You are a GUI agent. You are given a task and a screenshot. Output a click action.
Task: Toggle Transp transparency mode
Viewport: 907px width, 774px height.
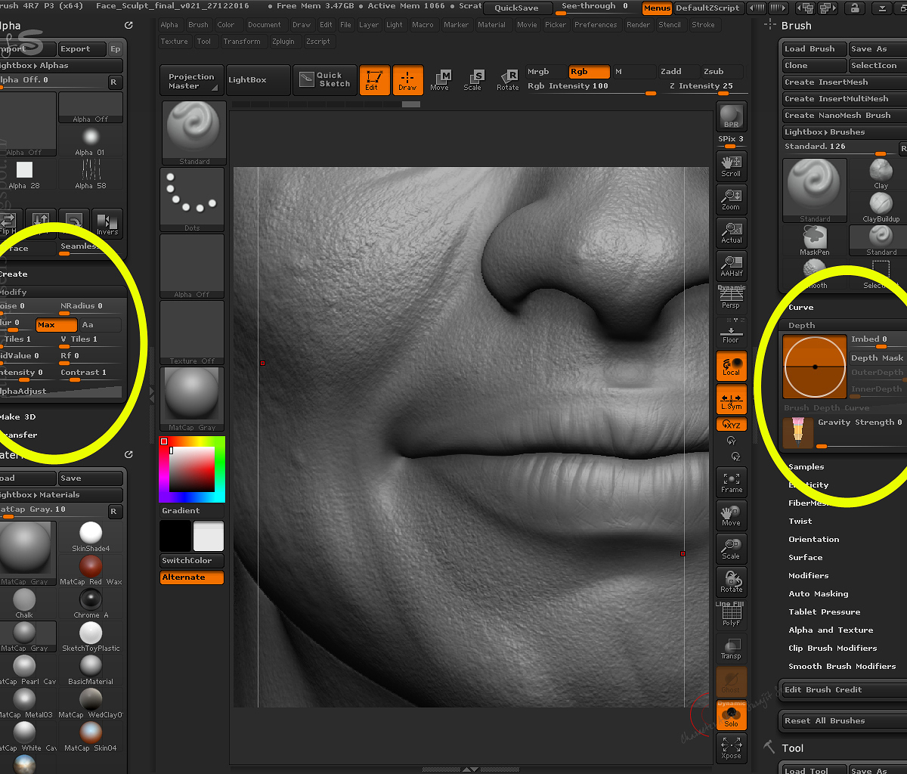click(731, 647)
